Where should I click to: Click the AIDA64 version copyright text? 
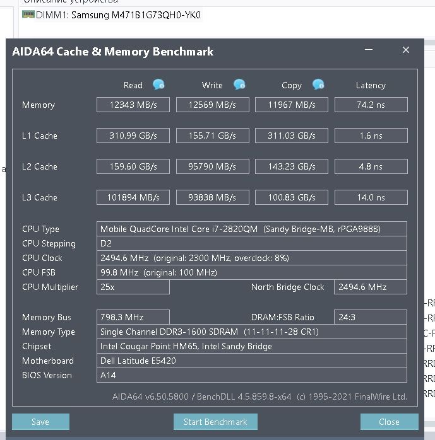click(x=259, y=397)
